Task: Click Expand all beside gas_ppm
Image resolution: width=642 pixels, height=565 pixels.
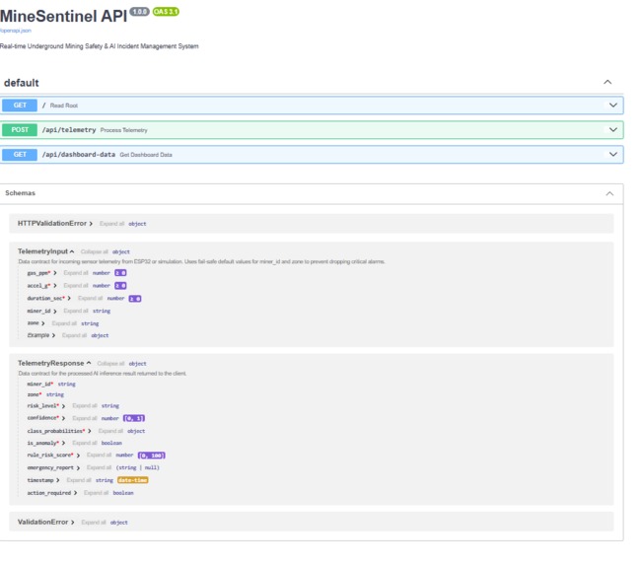Action: click(76, 273)
